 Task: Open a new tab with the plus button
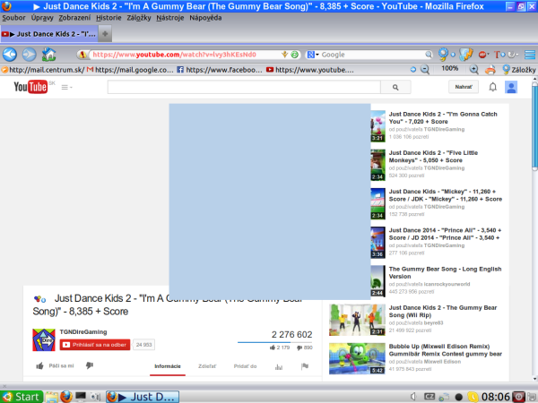tap(105, 34)
